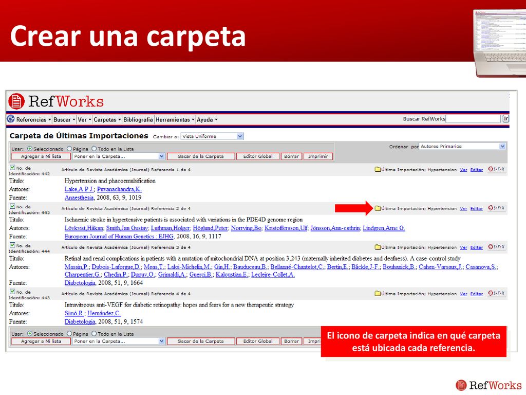Open Diabetologia link with pages 1574
Viewport: 526px width, 395px height.
pyautogui.click(x=80, y=321)
